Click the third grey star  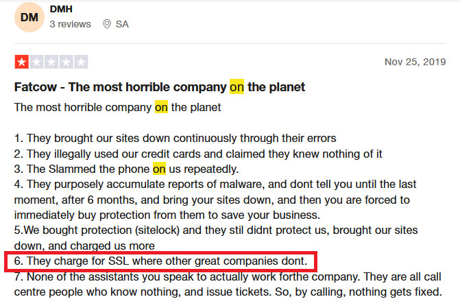[51, 62]
